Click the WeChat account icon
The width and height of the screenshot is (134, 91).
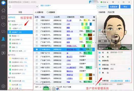coord(100,61)
